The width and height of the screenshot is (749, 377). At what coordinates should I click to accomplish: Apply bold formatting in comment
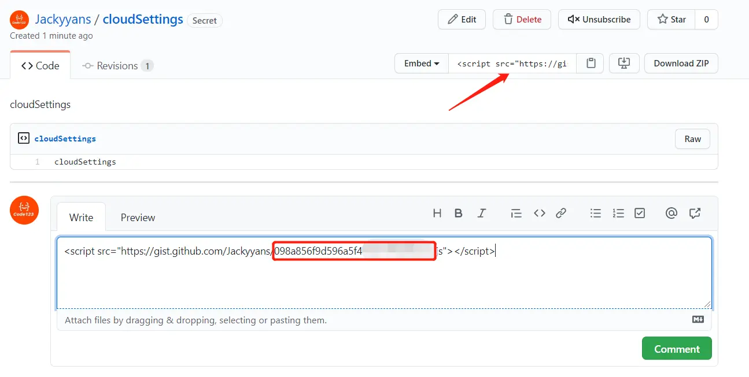pos(459,213)
